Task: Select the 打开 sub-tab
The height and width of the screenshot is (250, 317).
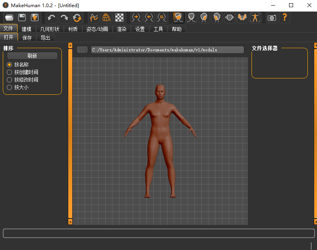Action: (9, 37)
